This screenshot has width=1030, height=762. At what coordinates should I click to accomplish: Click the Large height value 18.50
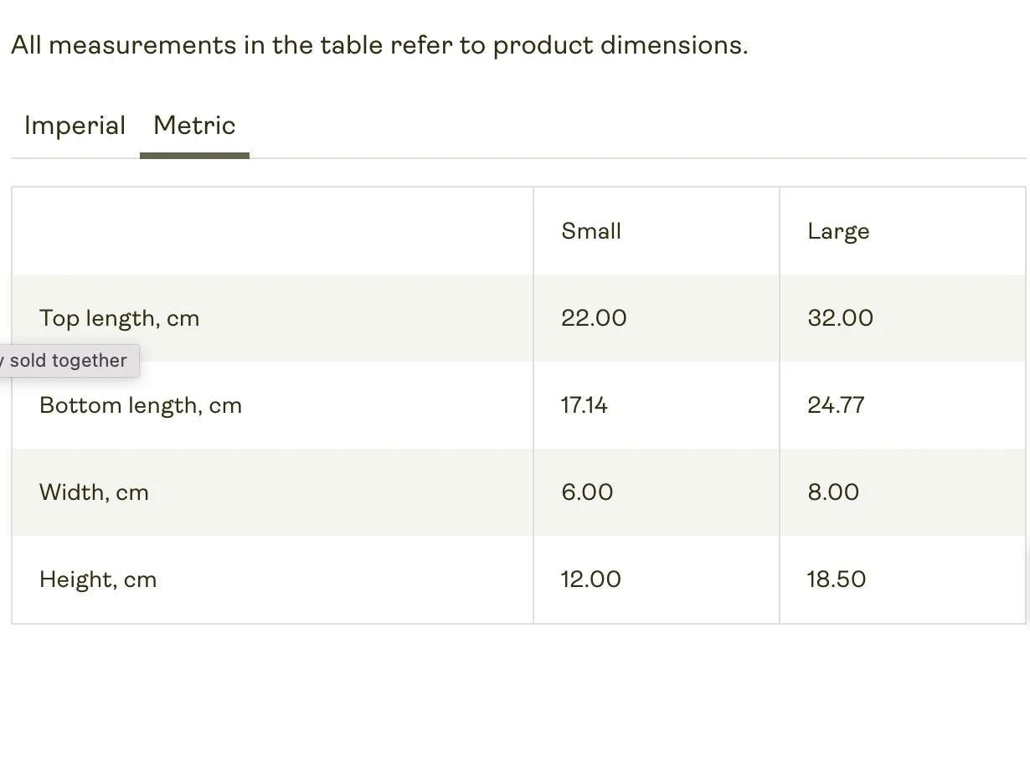(x=836, y=579)
